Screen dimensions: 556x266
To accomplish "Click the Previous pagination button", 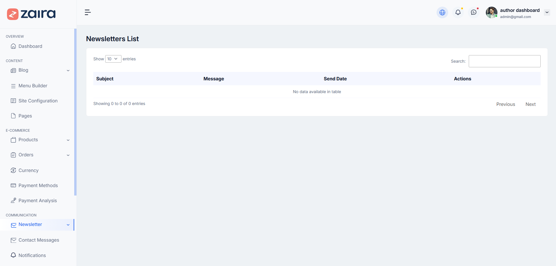I will (x=505, y=104).
